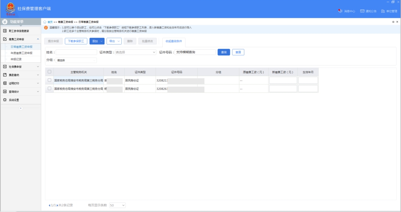Screen dimensions: 401x212
Task: Select 年度缴费工资申报 in sidebar
Action: pos(21,53)
